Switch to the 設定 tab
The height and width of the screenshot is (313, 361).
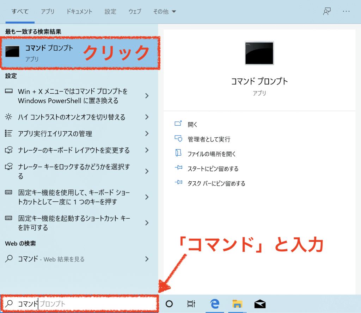tap(110, 12)
